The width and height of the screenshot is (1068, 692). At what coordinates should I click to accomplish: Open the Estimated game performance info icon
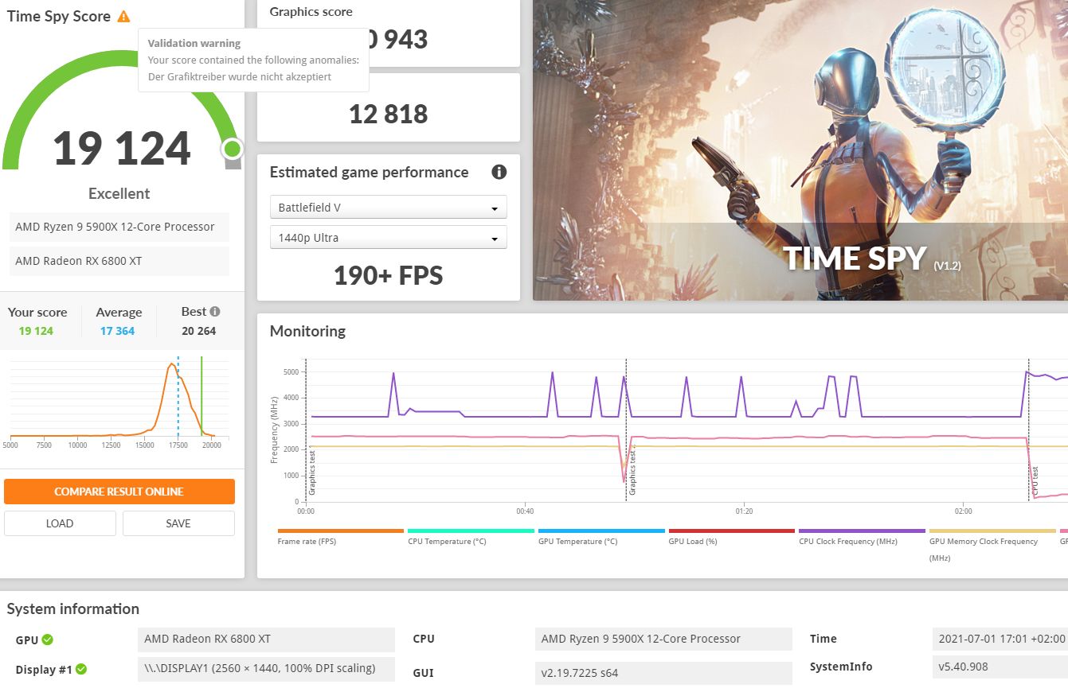(499, 172)
